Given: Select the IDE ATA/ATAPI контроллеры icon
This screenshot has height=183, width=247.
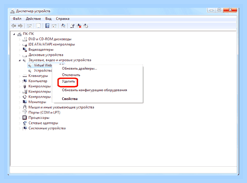Looking at the screenshot, I should pyautogui.click(x=25, y=44).
